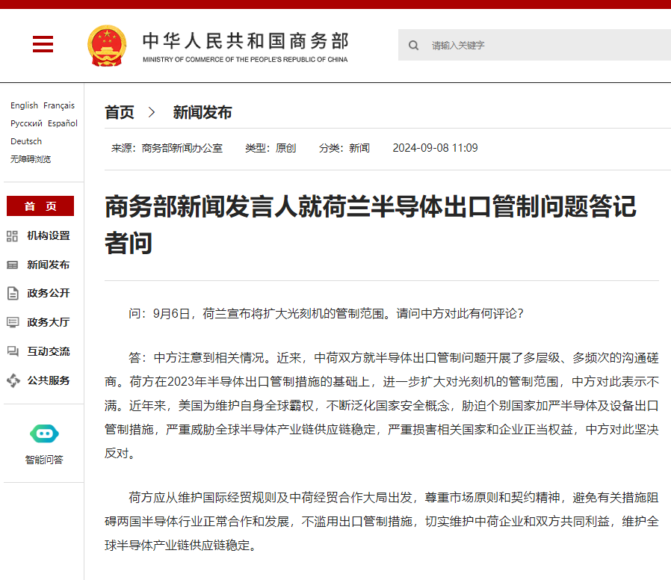Open the 智能问答 robot assistant
The image size is (671, 580).
coord(44,444)
